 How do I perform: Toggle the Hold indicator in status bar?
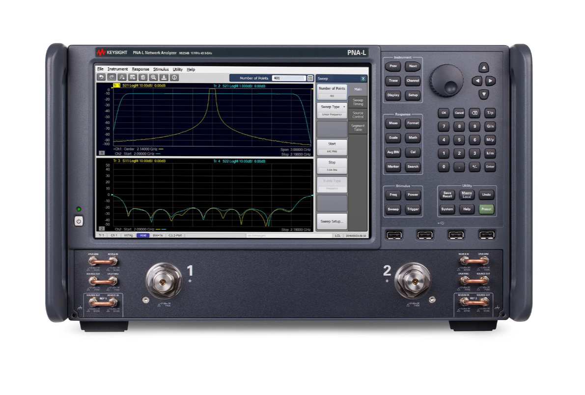tap(142, 235)
